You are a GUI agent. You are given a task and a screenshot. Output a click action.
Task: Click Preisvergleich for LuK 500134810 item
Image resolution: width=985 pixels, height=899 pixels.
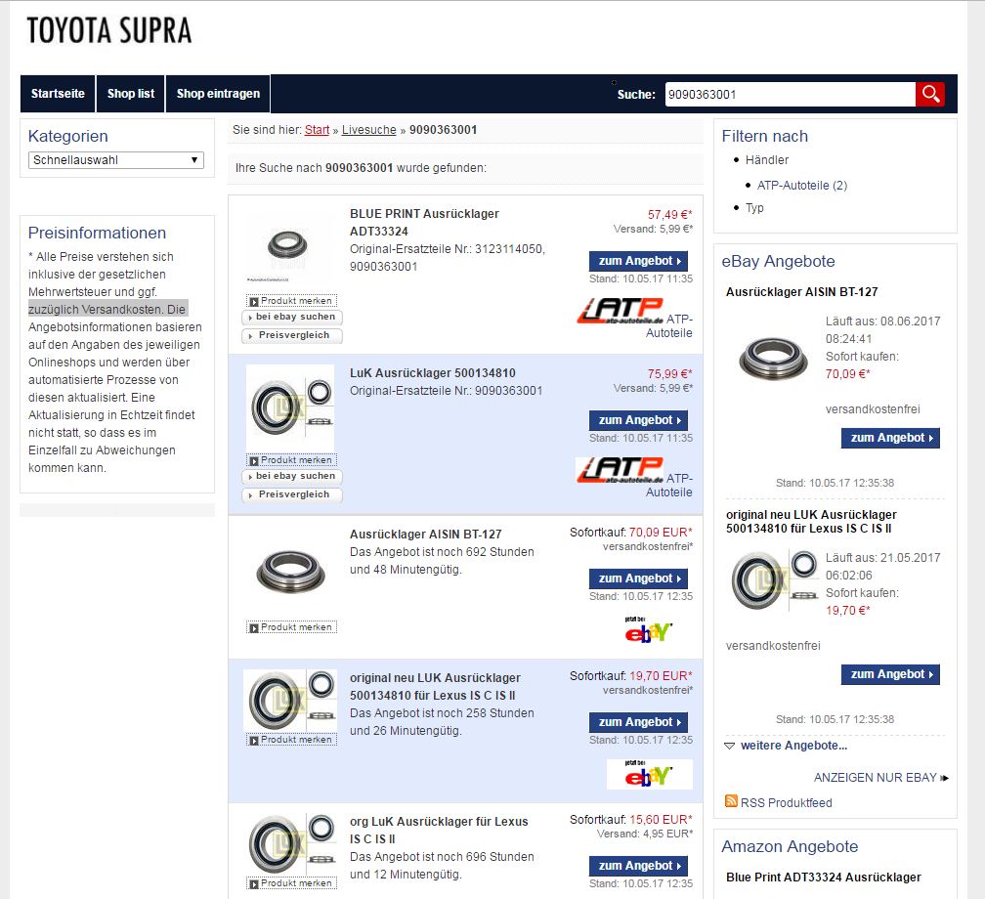[x=292, y=495]
